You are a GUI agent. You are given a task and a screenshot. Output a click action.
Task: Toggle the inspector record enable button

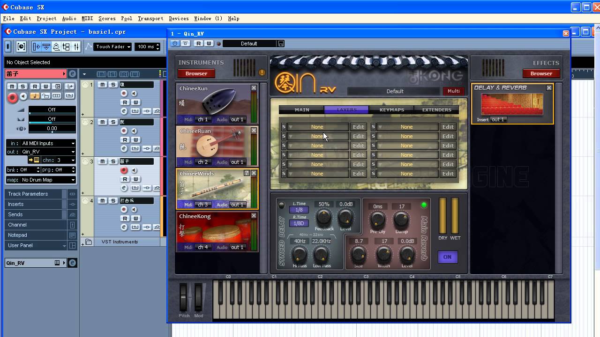coord(13,97)
